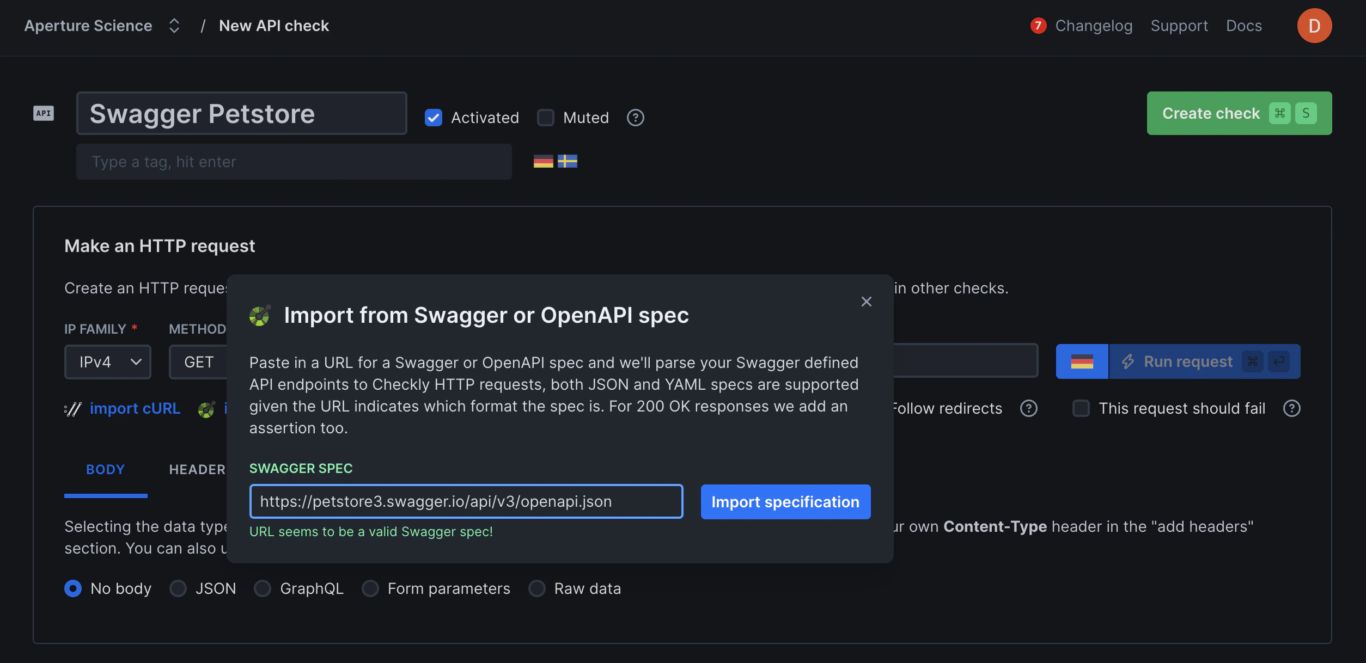Uncheck the Activated checkbox

tap(433, 118)
